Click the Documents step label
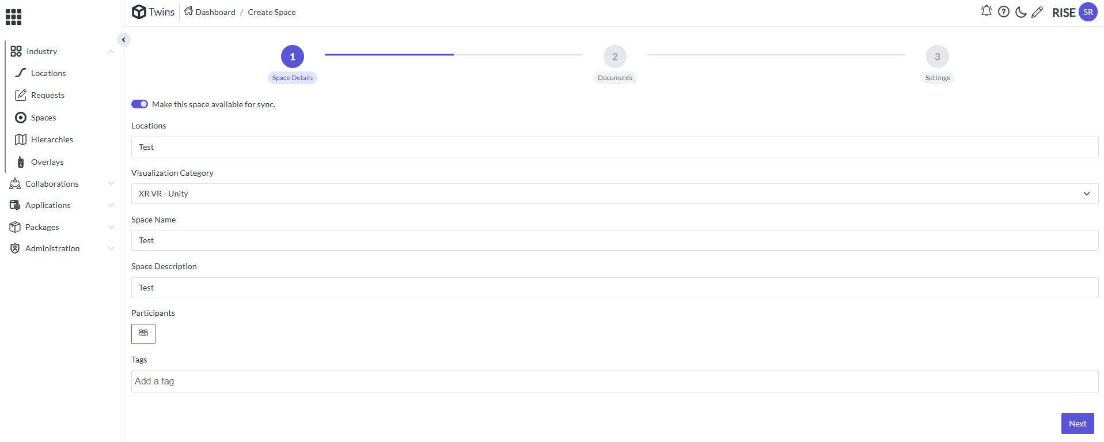 (x=615, y=78)
